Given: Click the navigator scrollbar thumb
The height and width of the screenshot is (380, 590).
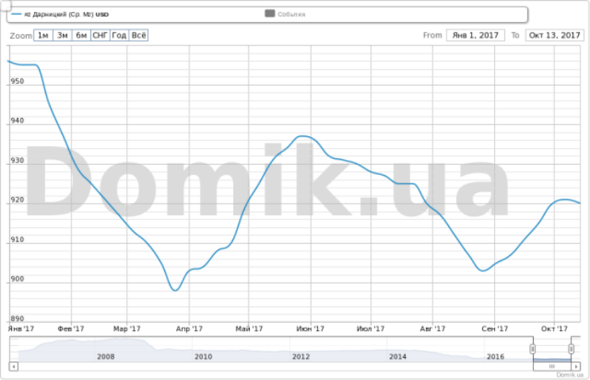Looking at the screenshot, I should point(552,366).
